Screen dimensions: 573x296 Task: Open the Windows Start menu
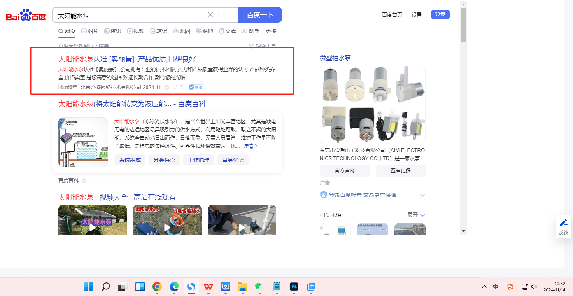[89, 287]
